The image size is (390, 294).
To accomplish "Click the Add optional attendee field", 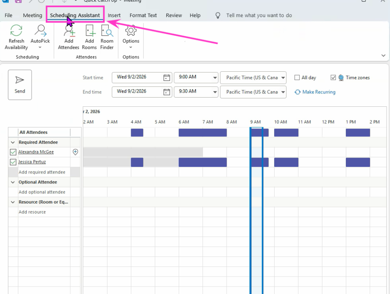I will click(x=44, y=192).
